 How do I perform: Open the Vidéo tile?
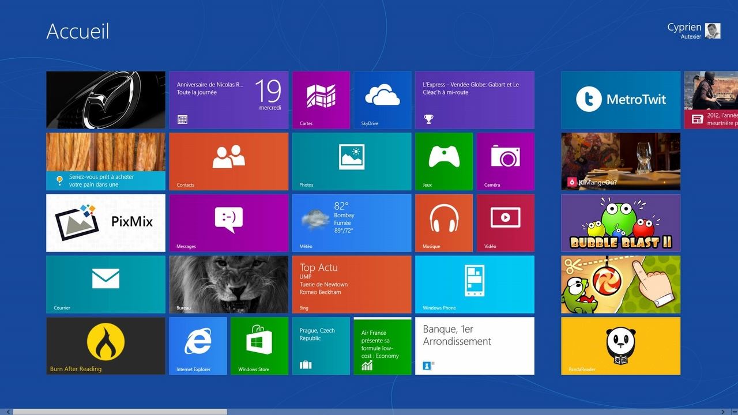(x=506, y=223)
